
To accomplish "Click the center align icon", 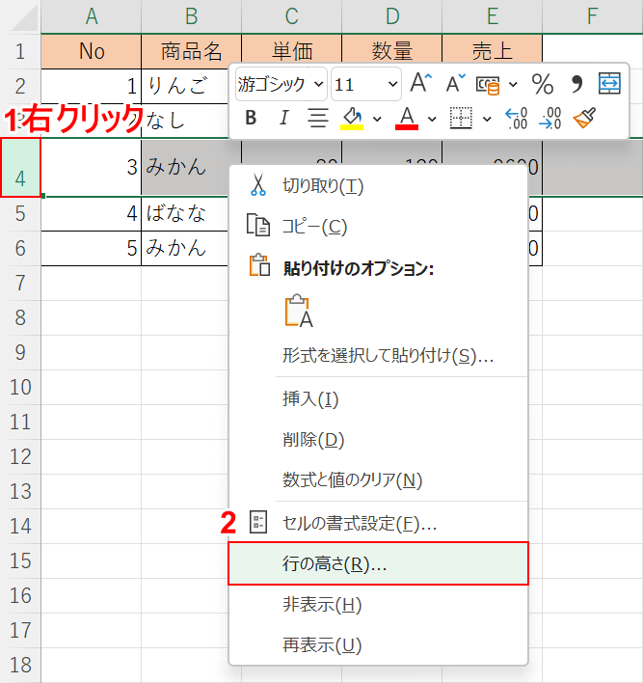I will click(x=317, y=119).
